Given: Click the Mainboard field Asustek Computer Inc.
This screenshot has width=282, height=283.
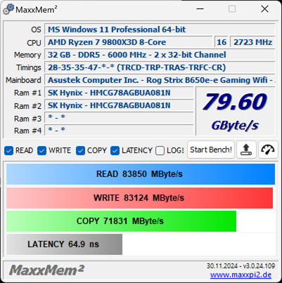Looking at the screenshot, I should (x=160, y=80).
